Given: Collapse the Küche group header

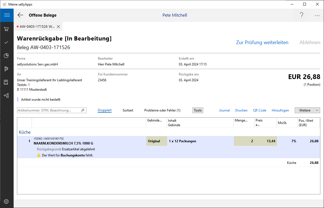Looking at the screenshot, I should click(25, 132).
